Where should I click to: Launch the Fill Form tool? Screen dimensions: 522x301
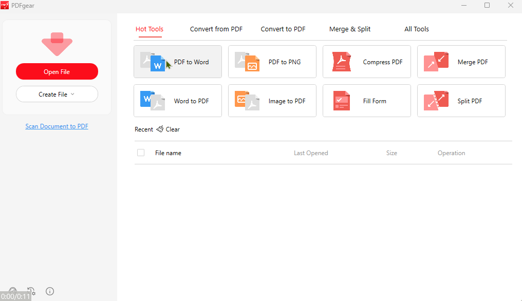(x=366, y=101)
